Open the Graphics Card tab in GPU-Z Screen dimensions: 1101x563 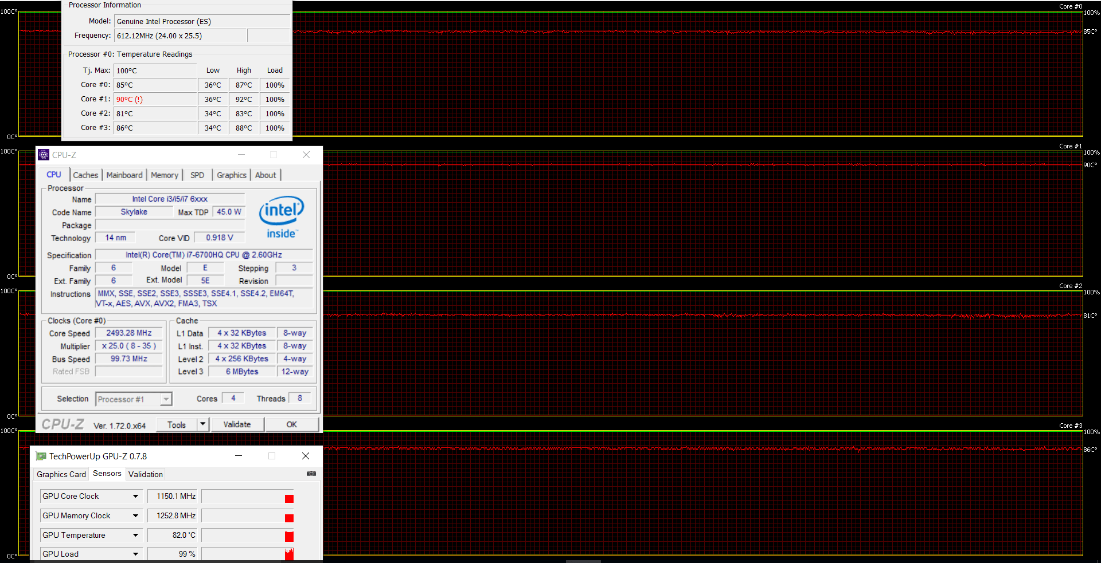(x=61, y=474)
